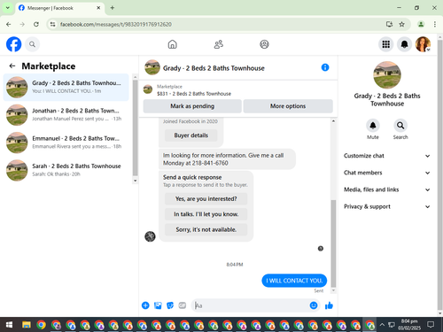The height and width of the screenshot is (332, 443).
Task: Expand Privacy & support section
Action: (x=387, y=206)
